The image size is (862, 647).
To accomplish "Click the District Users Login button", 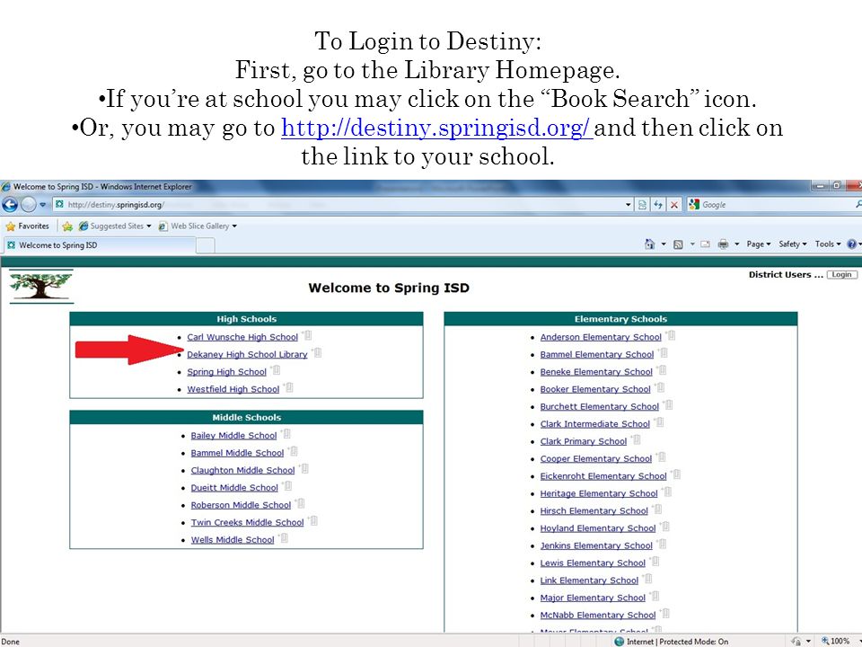I will [841, 275].
